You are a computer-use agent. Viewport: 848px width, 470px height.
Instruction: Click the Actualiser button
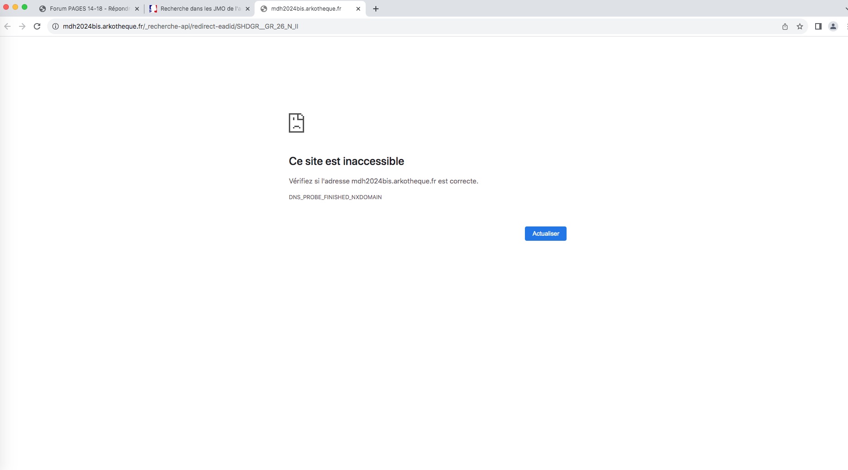[545, 233]
